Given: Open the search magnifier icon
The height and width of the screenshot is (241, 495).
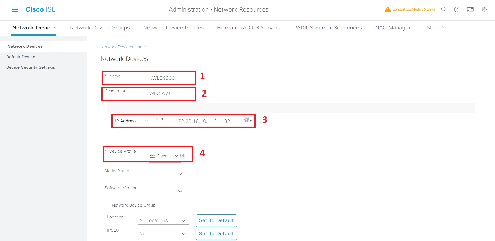Looking at the screenshot, I should [x=444, y=9].
